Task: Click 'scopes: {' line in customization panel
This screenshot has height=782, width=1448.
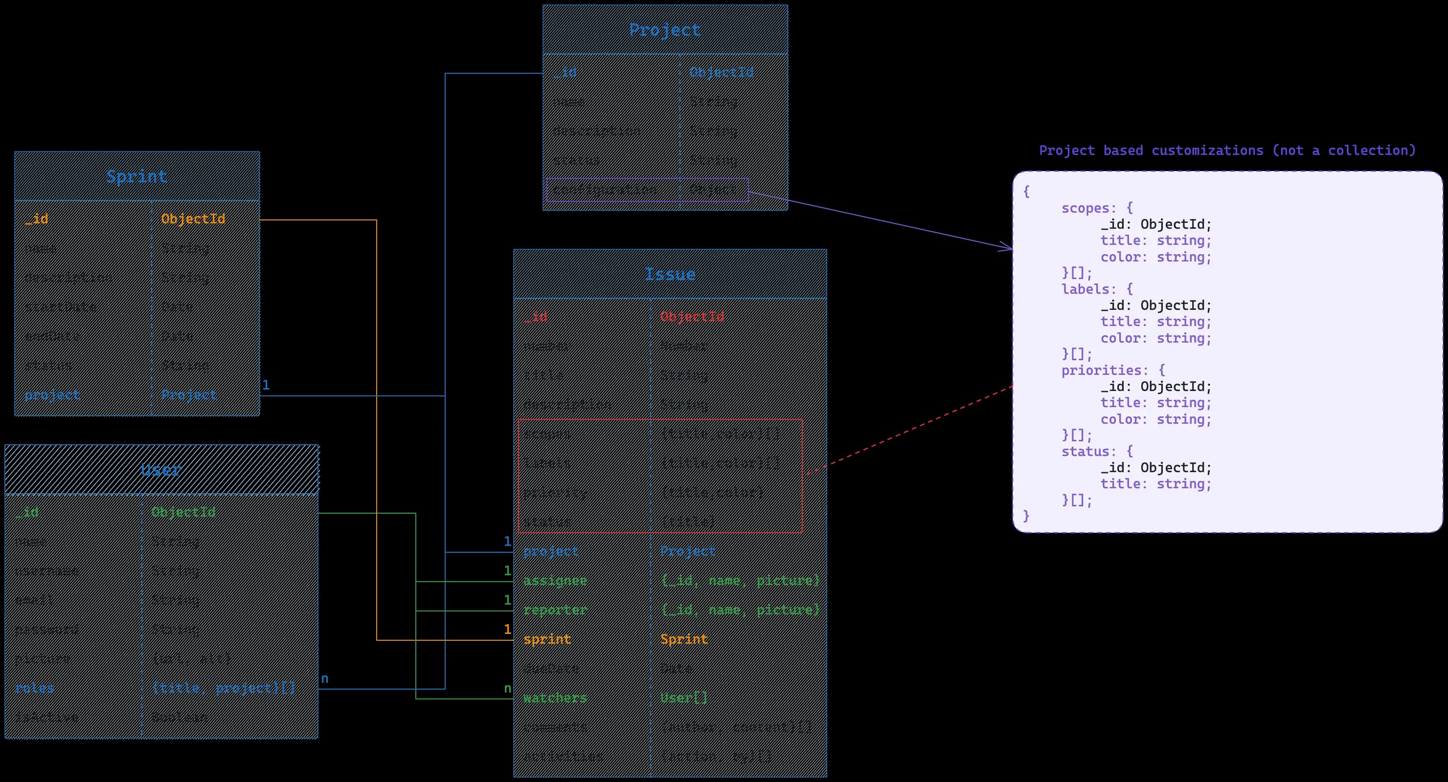Action: click(1097, 208)
